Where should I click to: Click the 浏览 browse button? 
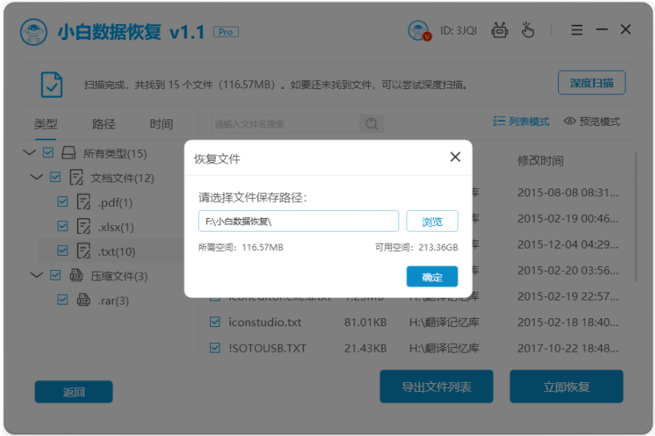pos(432,221)
